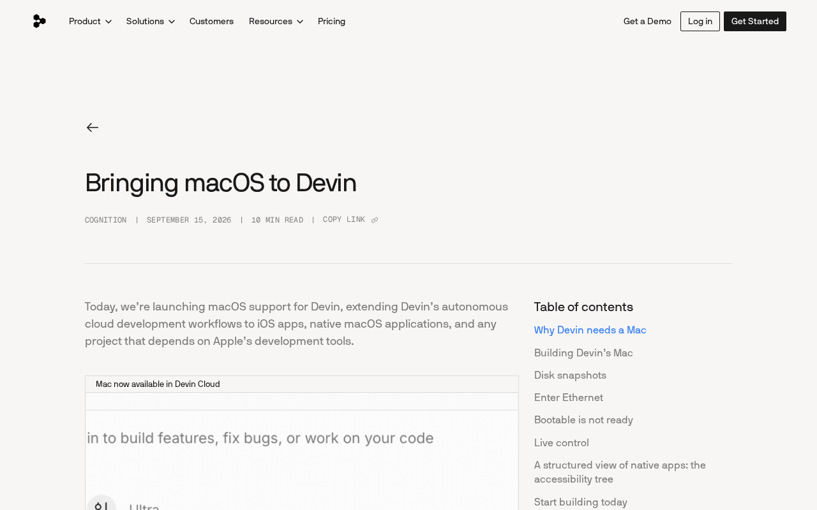The image size is (817, 510).
Task: Expand the Product dropdown menu
Action: point(90,21)
